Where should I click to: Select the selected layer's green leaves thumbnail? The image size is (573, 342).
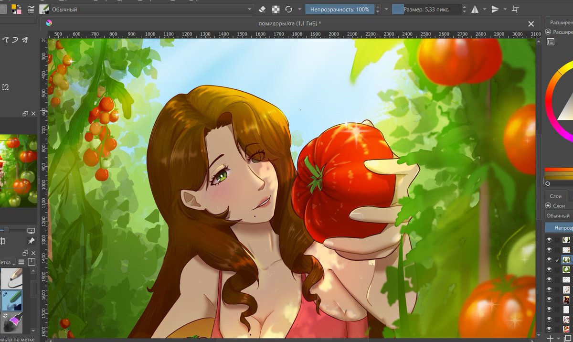pos(567,259)
